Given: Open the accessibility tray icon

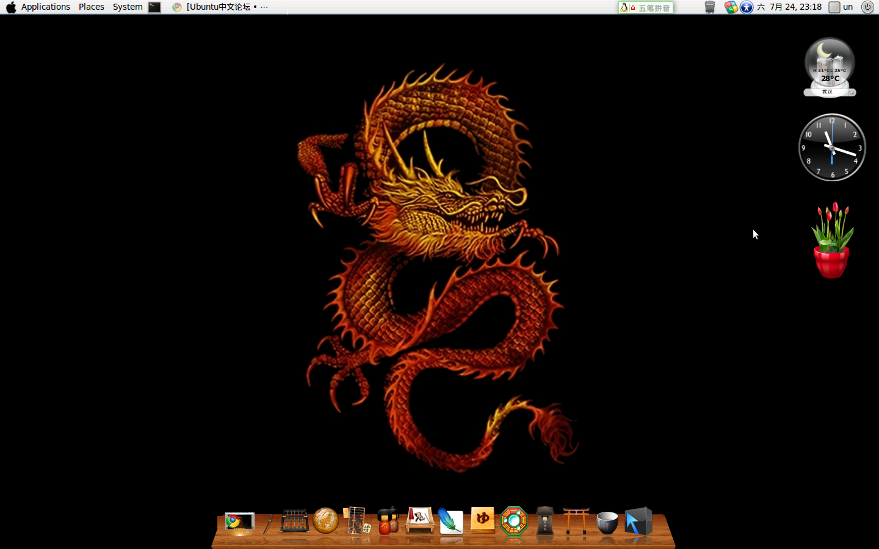Looking at the screenshot, I should [747, 7].
